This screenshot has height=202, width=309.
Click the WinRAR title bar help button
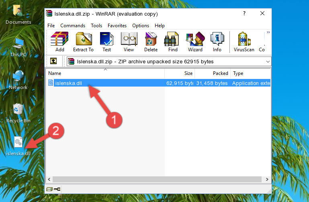pyautogui.click(x=244, y=13)
